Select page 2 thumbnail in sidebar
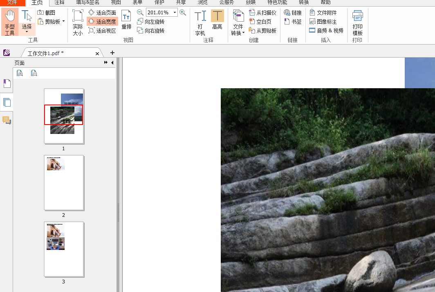 coord(64,183)
